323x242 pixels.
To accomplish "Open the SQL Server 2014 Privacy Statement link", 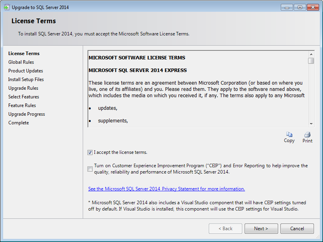I will click(x=167, y=189).
